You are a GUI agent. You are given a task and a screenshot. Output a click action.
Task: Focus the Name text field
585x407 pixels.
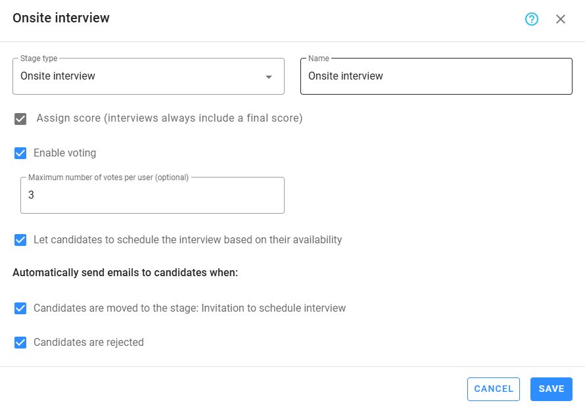(436, 76)
